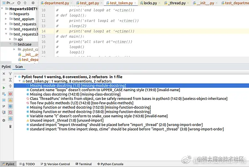The width and height of the screenshot is (249, 167).
Task: Collapse all Pylint results icon
Action: click(10, 86)
